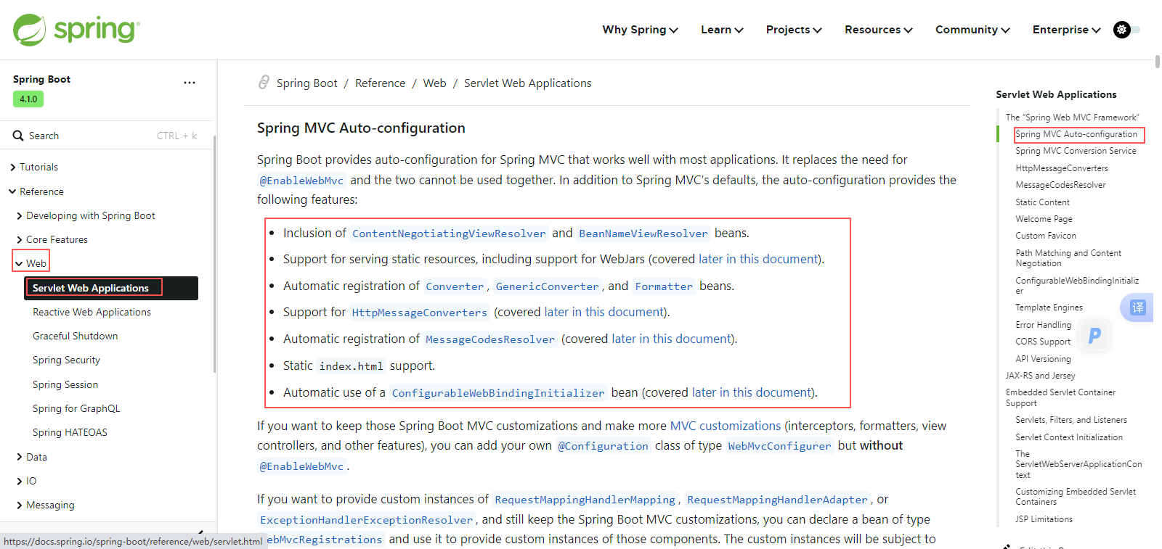Open Spring HATEOAS page
The width and height of the screenshot is (1162, 549).
point(70,432)
